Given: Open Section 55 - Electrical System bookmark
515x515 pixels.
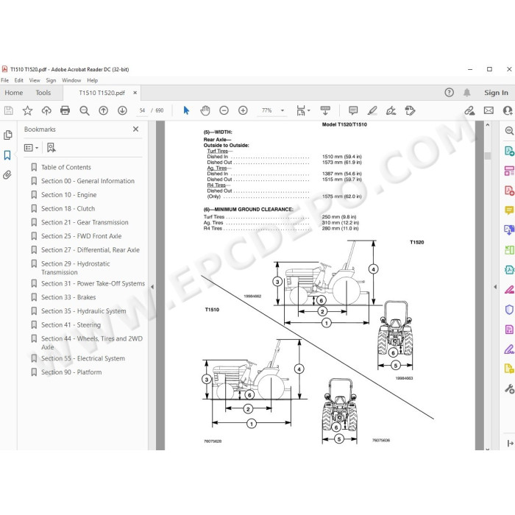Looking at the screenshot, I should [x=82, y=358].
